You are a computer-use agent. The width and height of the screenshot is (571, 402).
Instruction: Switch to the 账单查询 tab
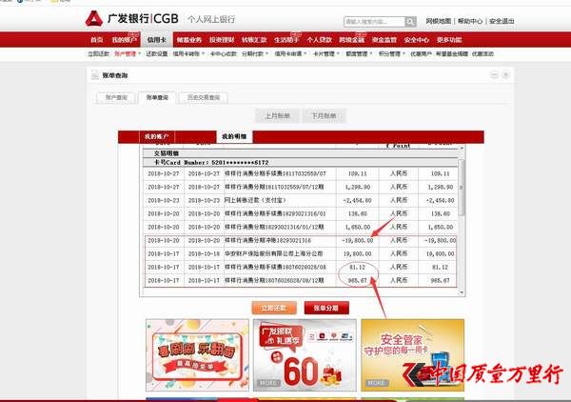pyautogui.click(x=157, y=97)
